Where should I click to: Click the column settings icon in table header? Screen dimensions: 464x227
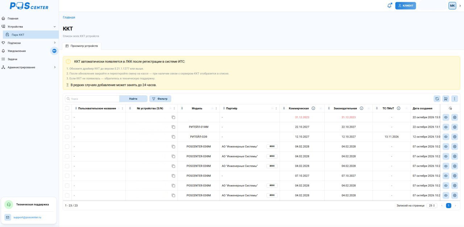click(450, 108)
